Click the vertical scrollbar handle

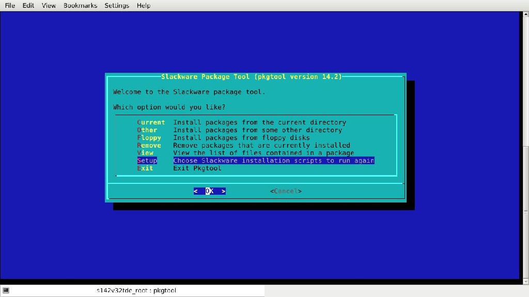coord(525,212)
